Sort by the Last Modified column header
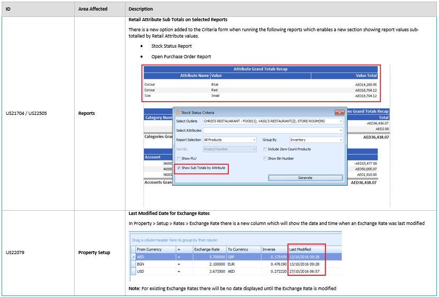This screenshot has height=297, width=439. pos(305,249)
